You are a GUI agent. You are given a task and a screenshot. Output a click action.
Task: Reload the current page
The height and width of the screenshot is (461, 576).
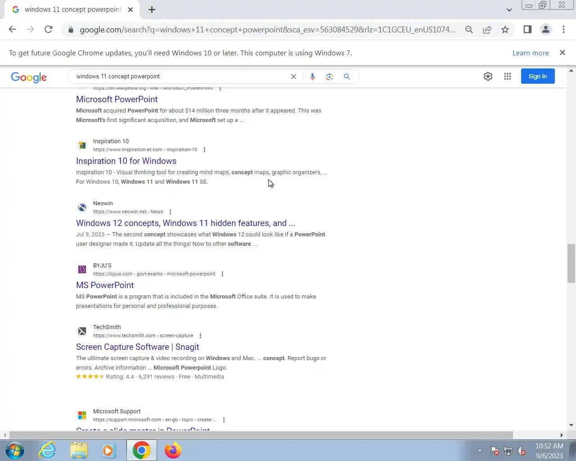[x=49, y=29]
